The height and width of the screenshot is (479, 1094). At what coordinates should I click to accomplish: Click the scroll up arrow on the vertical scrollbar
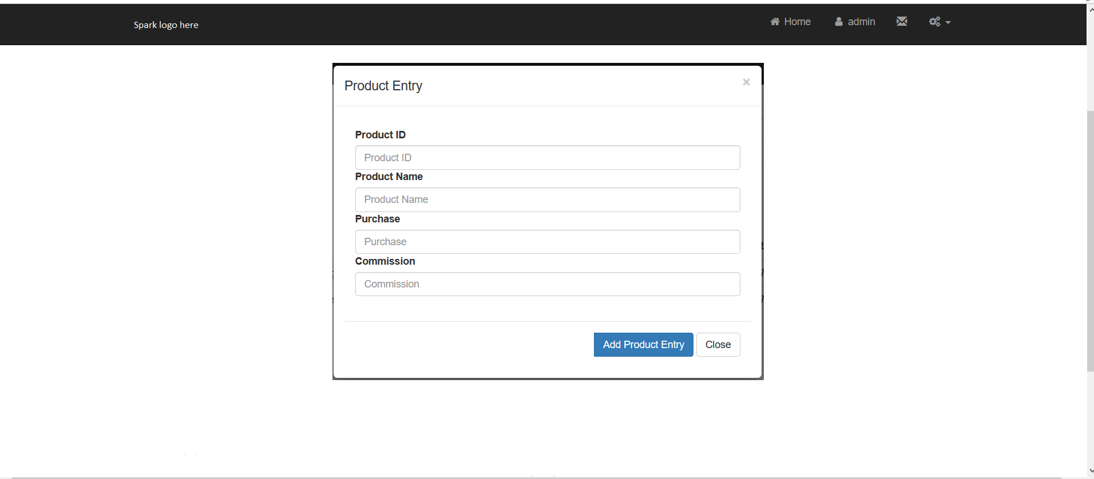[1091, 9]
